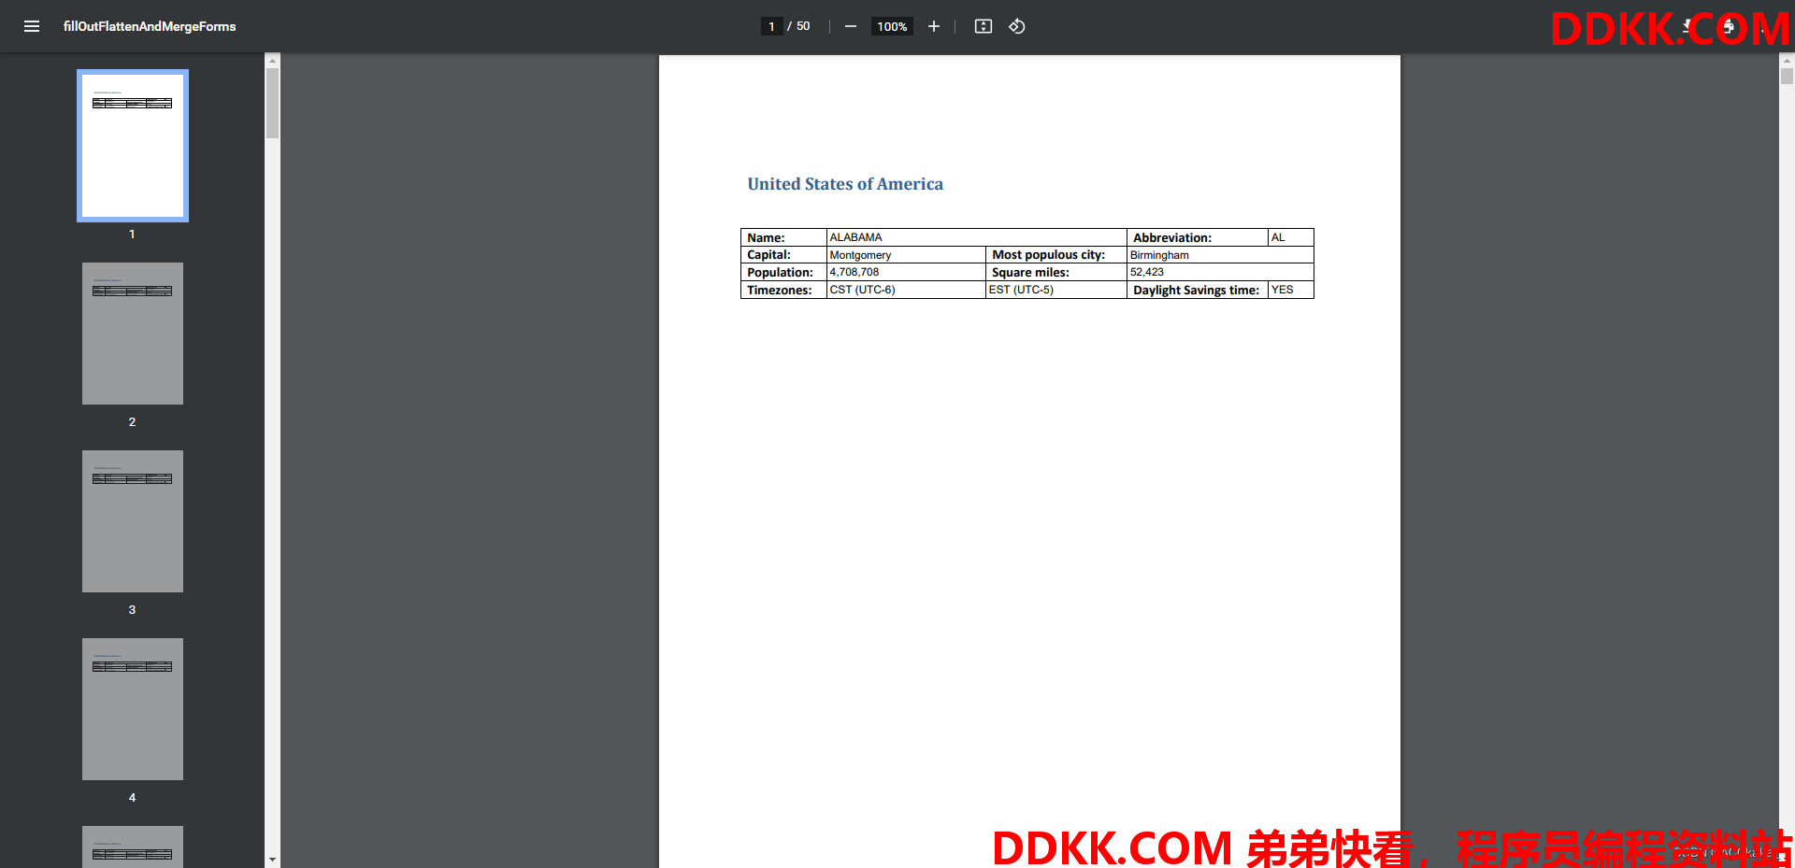
Task: Click the "AL" abbreviation value
Action: (1278, 237)
